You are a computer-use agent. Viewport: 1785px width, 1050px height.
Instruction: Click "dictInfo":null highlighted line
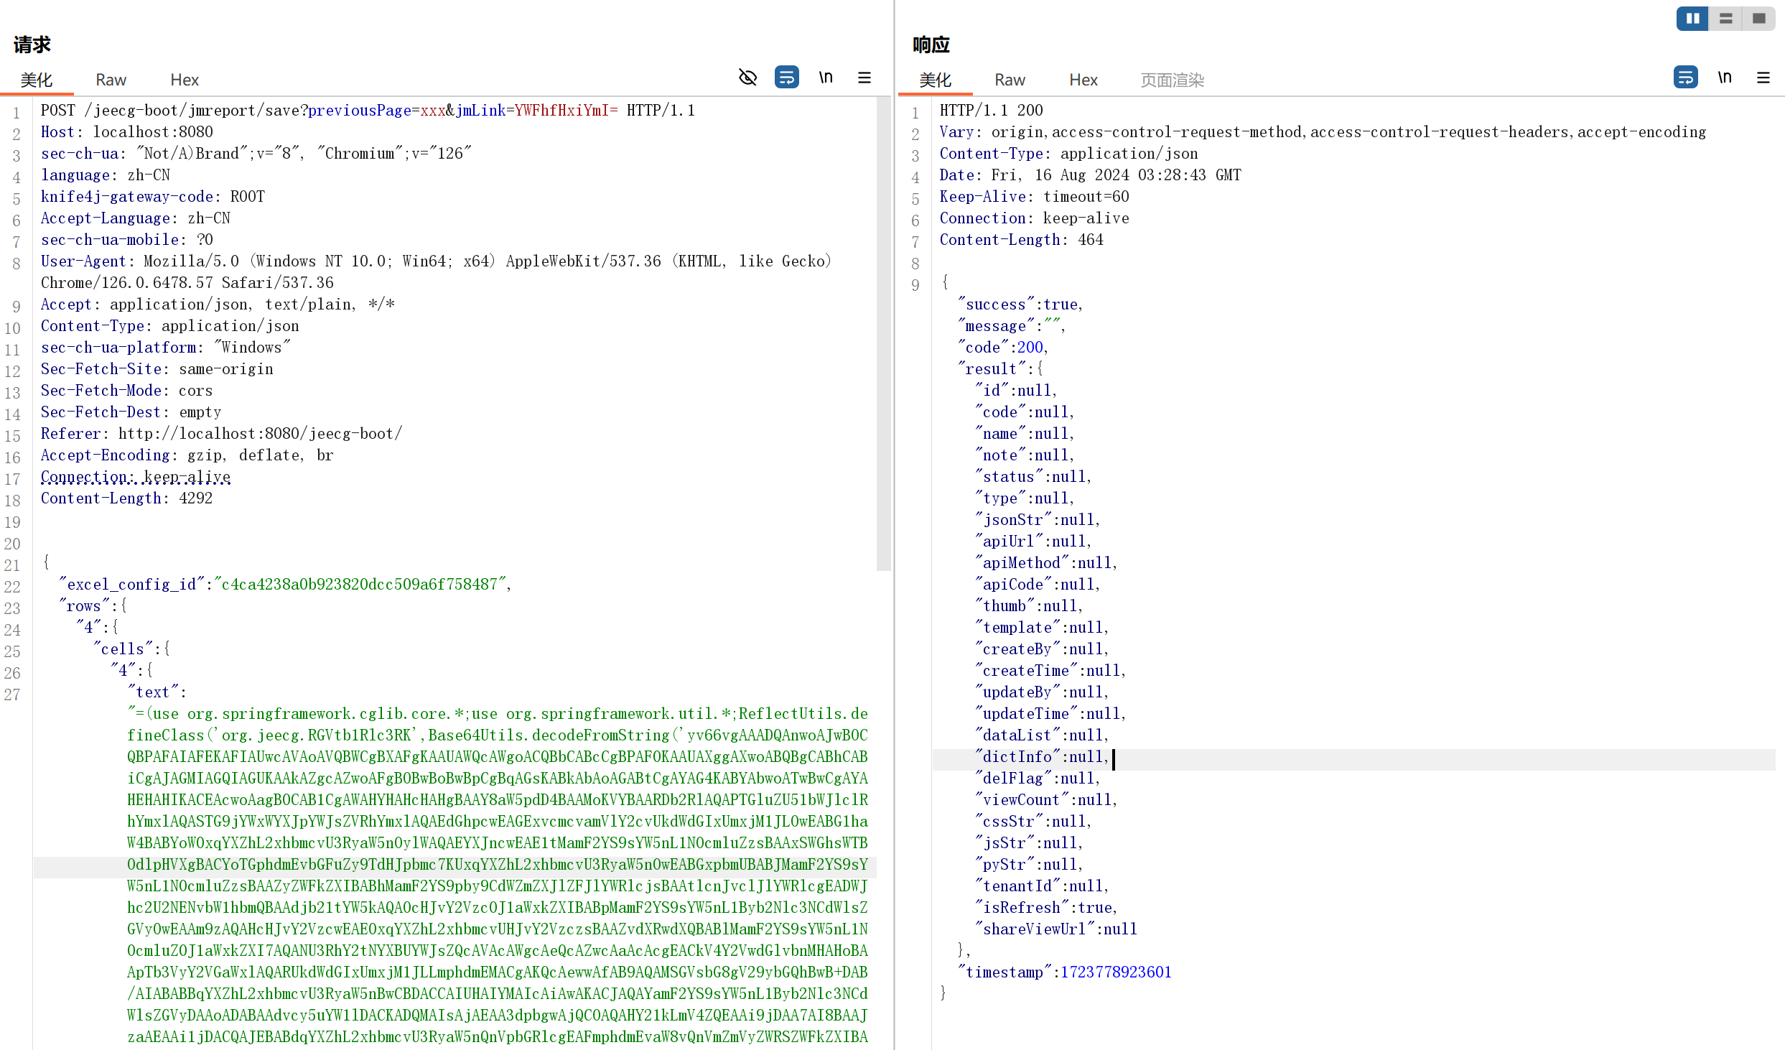[1042, 757]
